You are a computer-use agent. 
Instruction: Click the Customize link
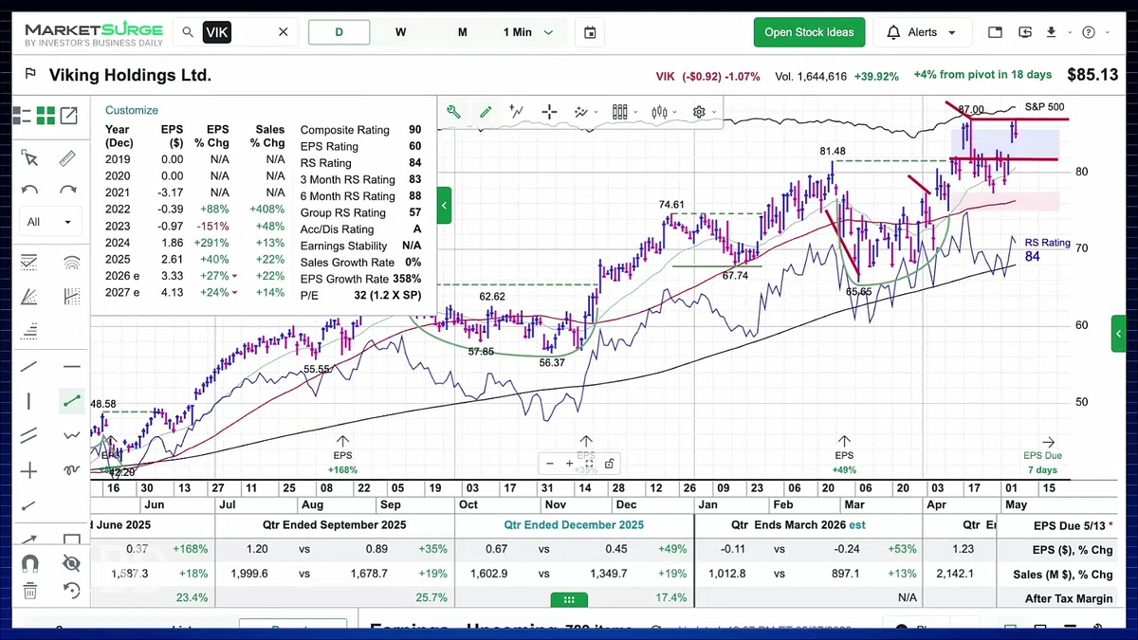click(x=132, y=110)
